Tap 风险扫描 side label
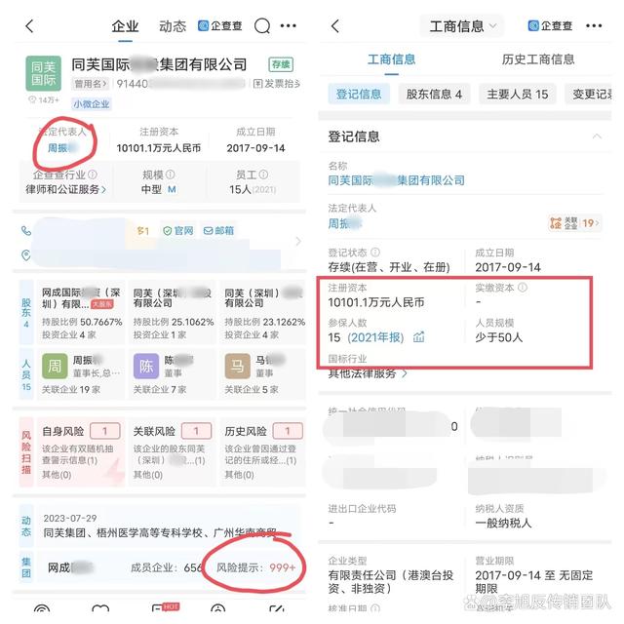This screenshot has height=624, width=624. [26, 452]
